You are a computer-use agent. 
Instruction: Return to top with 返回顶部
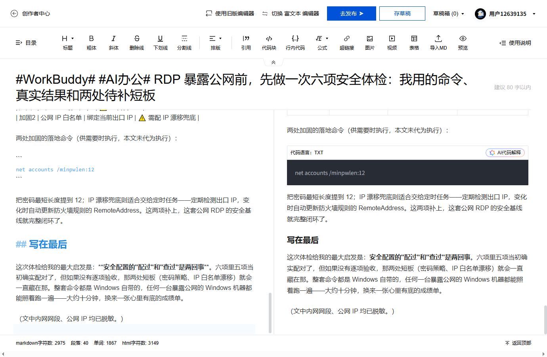(x=518, y=343)
